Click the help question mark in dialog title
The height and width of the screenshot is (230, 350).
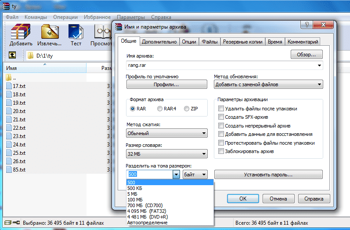(x=307, y=25)
